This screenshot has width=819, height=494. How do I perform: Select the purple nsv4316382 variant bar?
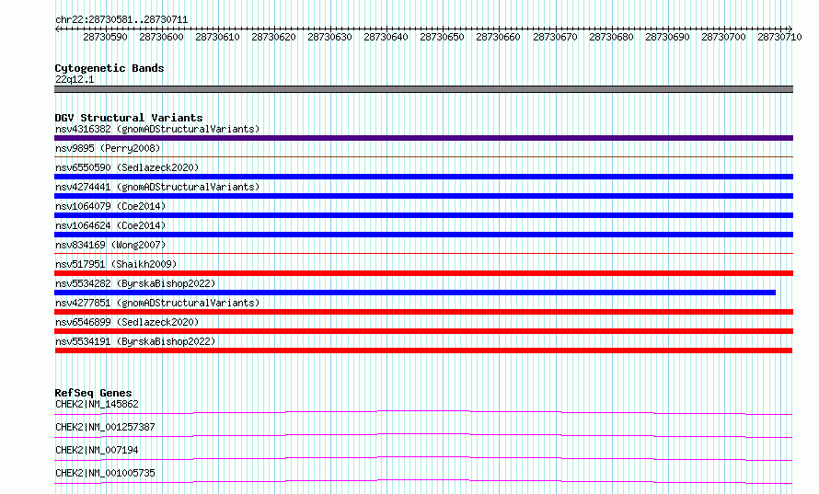coord(423,138)
